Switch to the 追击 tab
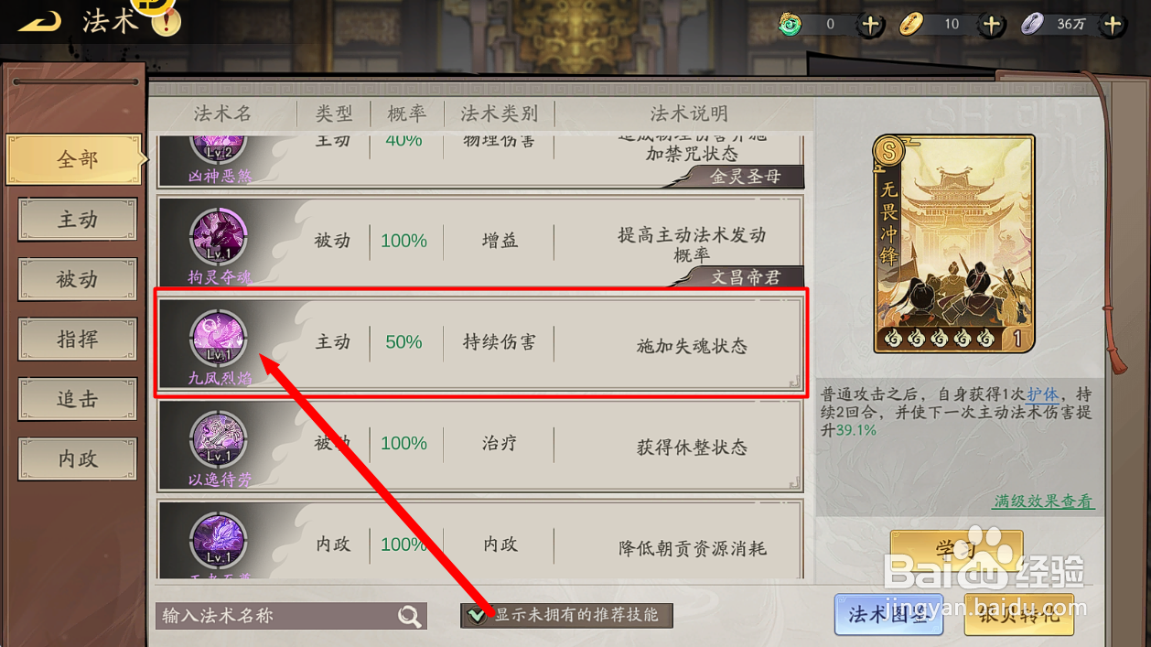Viewport: 1151px width, 647px height. click(x=78, y=399)
